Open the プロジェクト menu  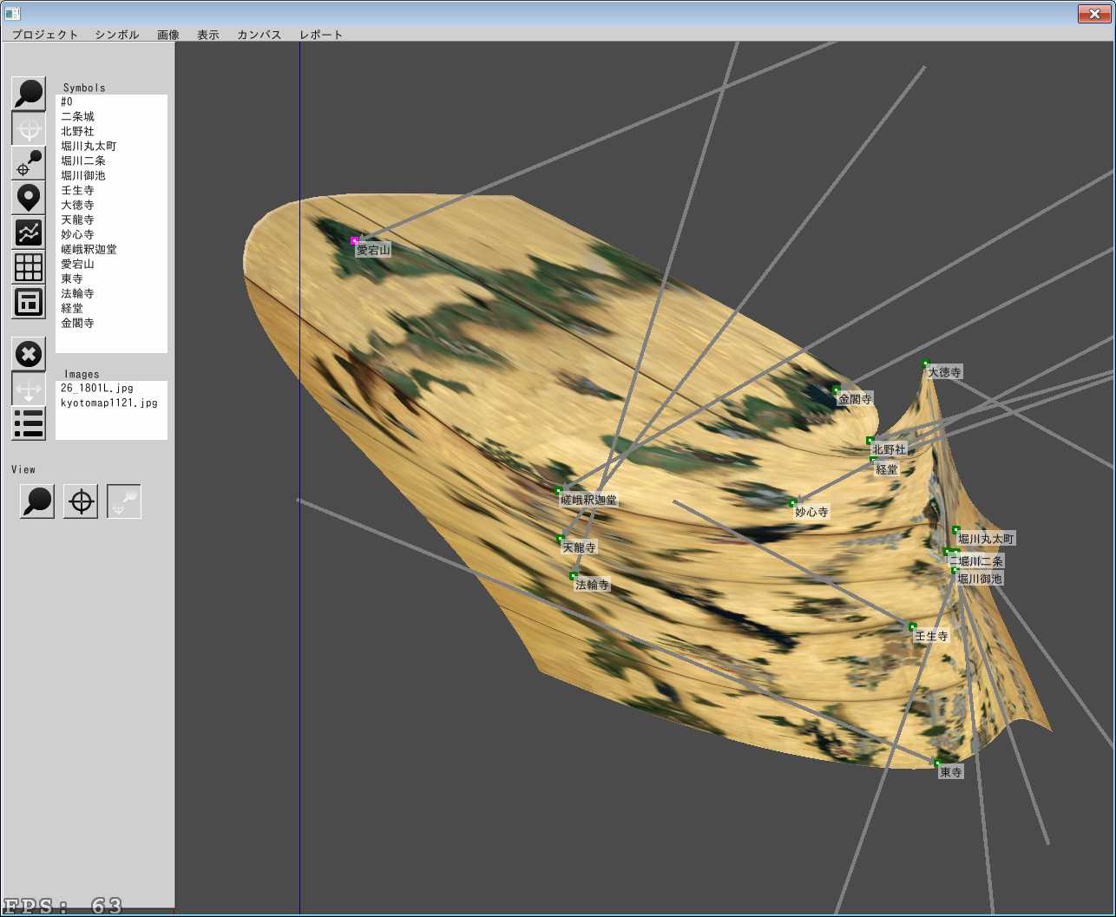45,35
